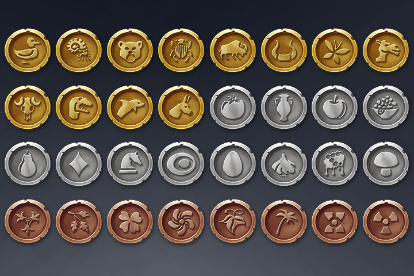This screenshot has height=276, width=414.
Task: Pick the gold bison coin
Action: click(x=233, y=50)
